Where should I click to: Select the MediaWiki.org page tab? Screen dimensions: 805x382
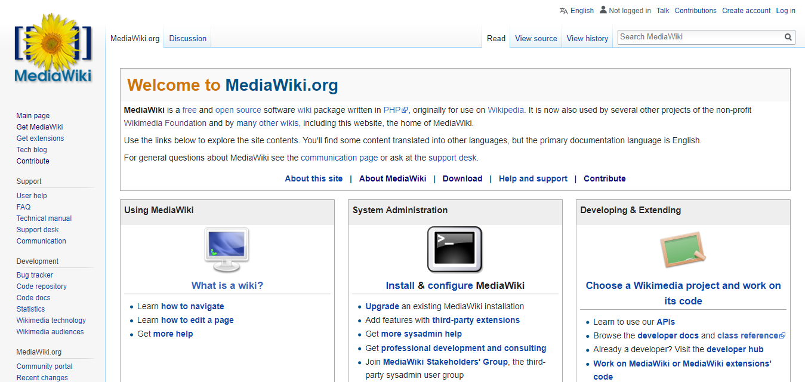tap(135, 38)
